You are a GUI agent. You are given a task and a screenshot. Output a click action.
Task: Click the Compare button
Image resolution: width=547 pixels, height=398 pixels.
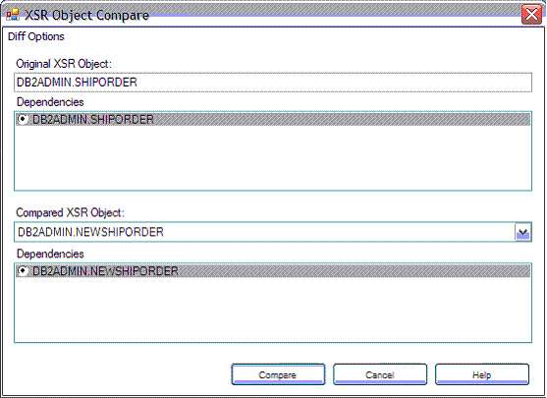pyautogui.click(x=278, y=374)
